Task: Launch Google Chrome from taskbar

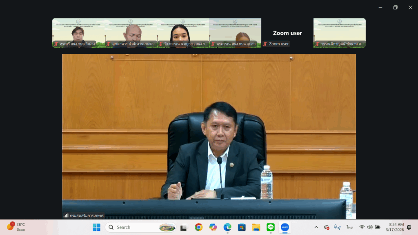Action: tap(199, 227)
